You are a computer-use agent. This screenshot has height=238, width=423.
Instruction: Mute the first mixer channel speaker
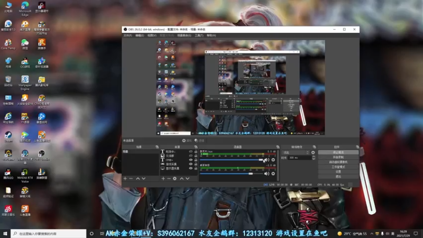[267, 160]
